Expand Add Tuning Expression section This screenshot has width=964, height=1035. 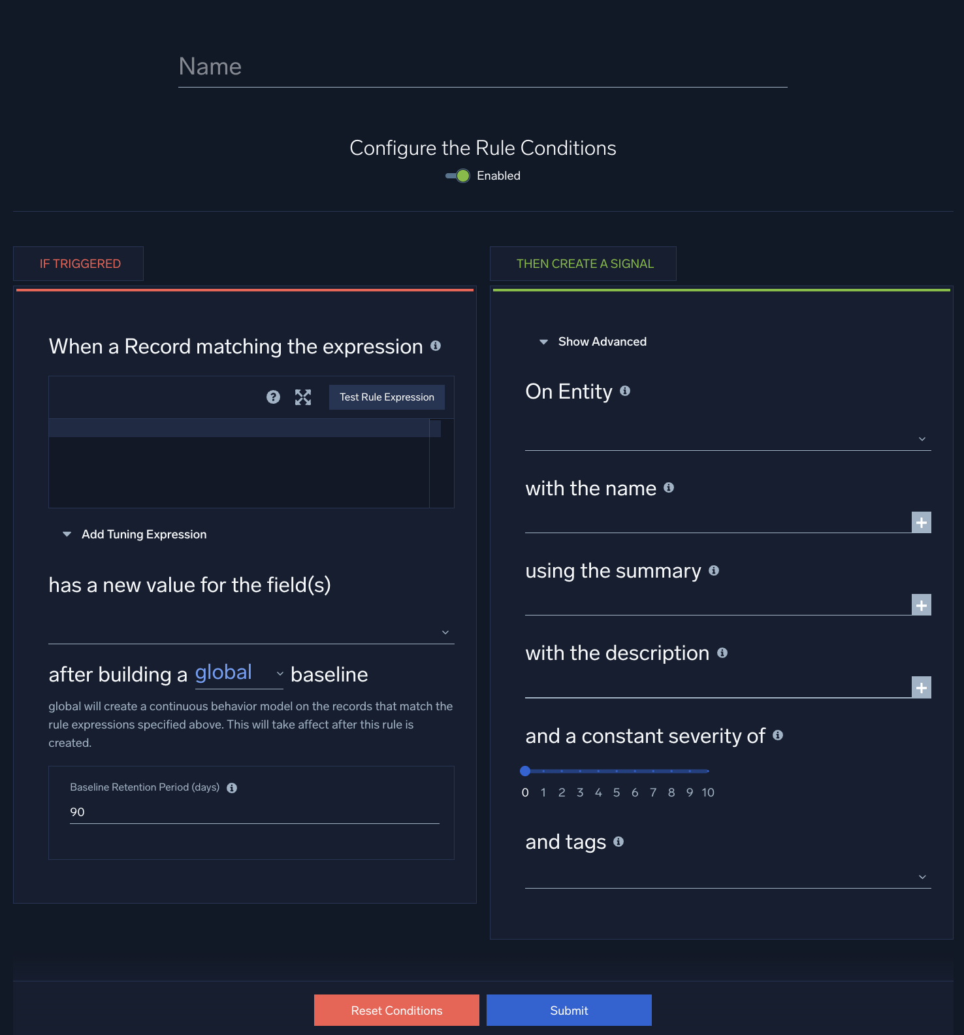click(135, 534)
